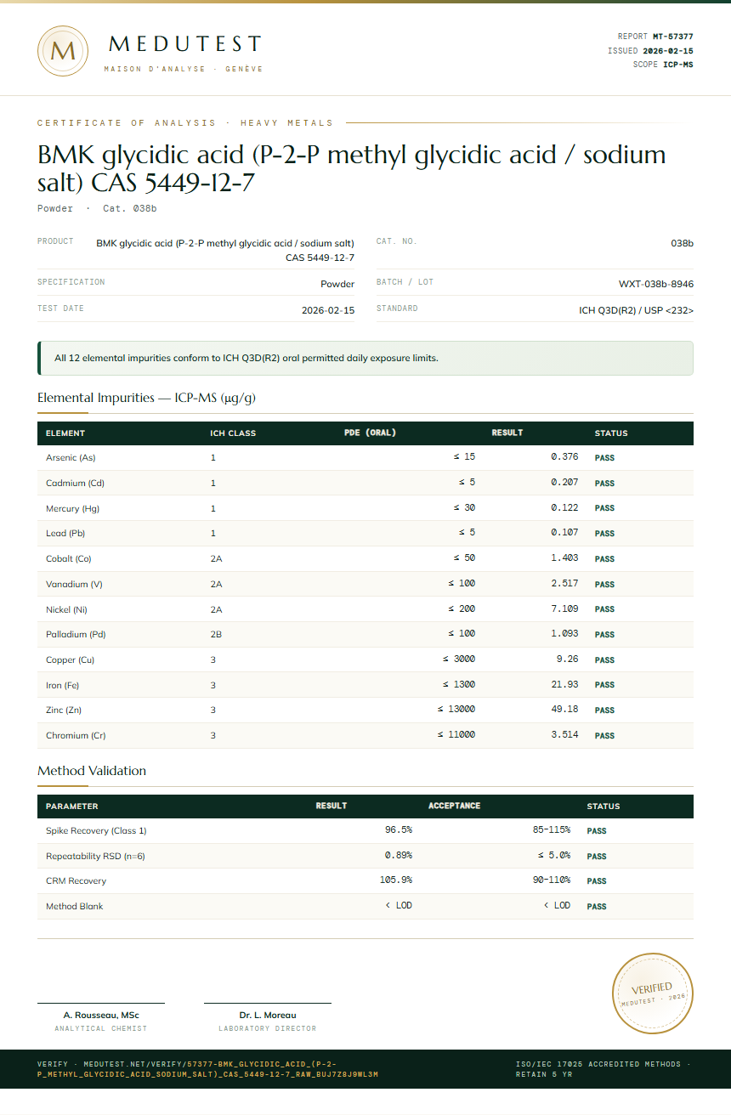Viewport: 731px width, 1115px height.
Task: Click the RESULT header in impurities table
Action: tap(507, 433)
